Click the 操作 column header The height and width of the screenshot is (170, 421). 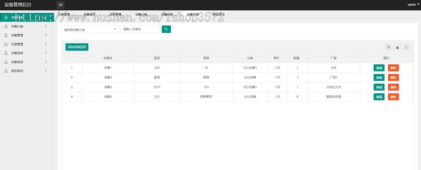[x=386, y=58]
